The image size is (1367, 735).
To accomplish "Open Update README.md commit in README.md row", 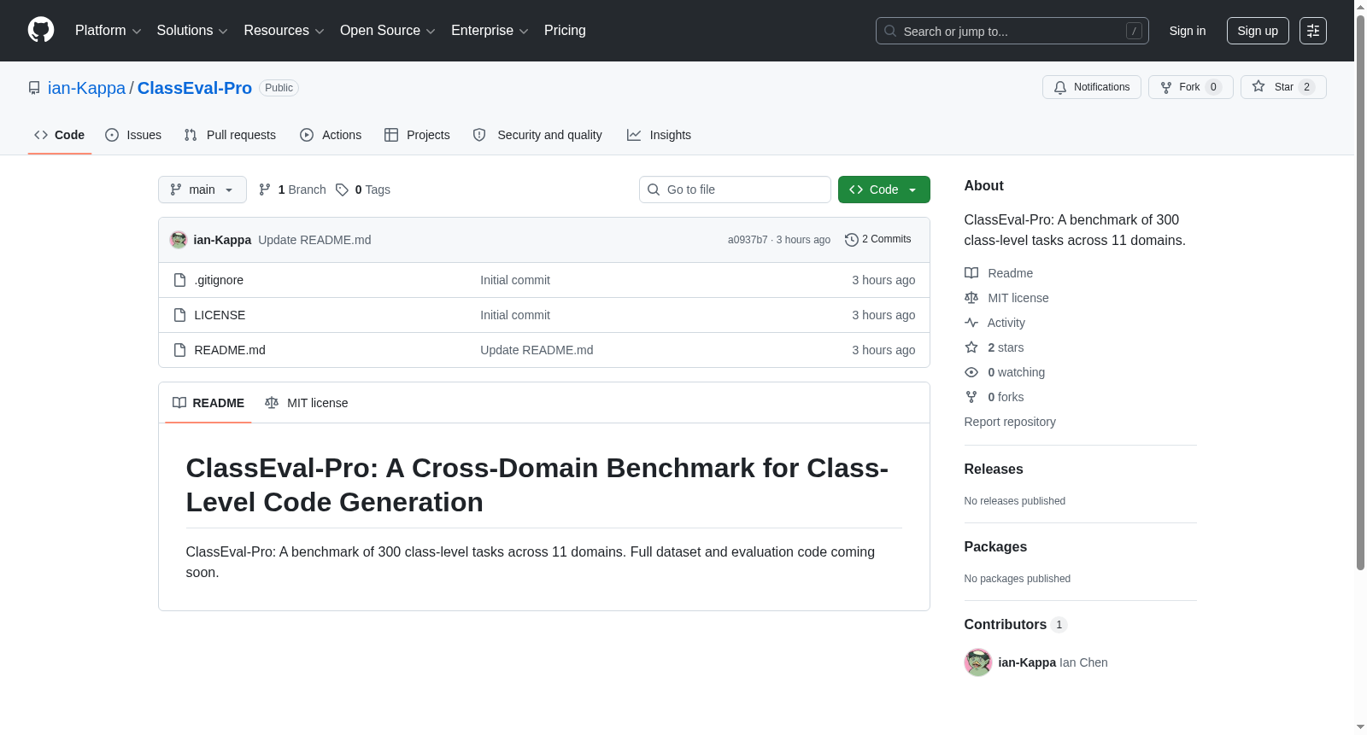I will (537, 350).
